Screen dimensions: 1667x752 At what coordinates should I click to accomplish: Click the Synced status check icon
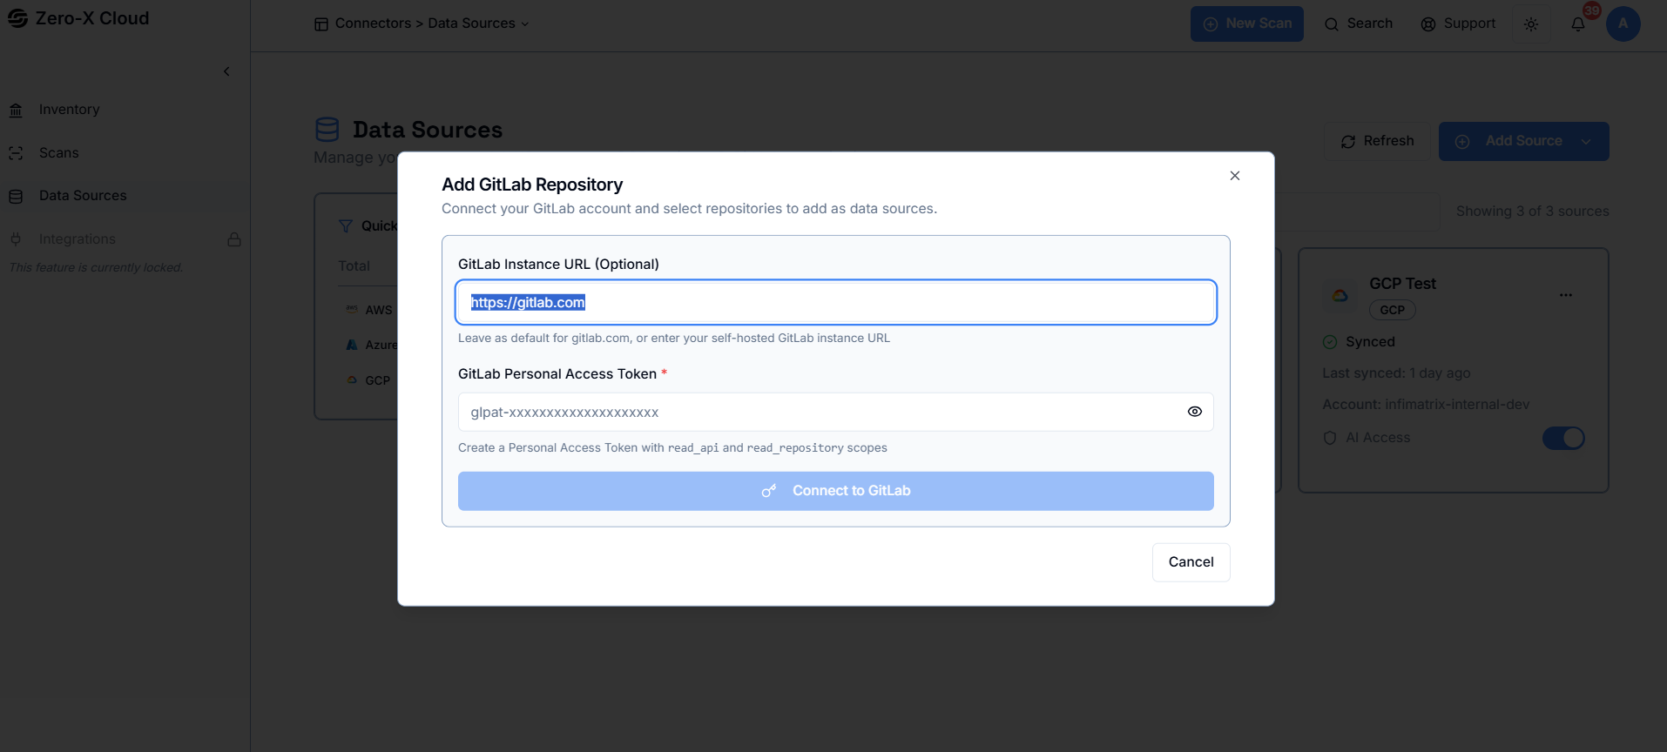1330,342
